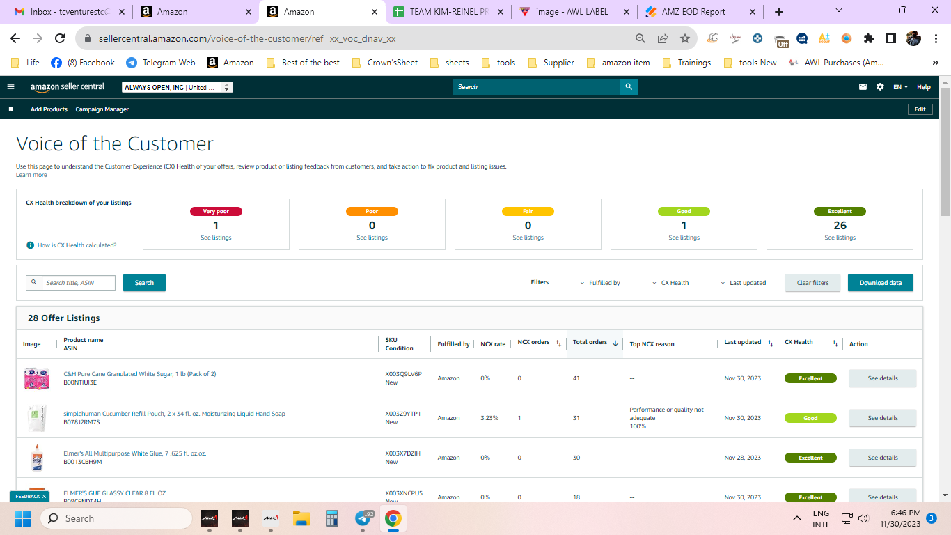Click the extension icon with Off badge
The width and height of the screenshot is (951, 535).
[x=781, y=40]
